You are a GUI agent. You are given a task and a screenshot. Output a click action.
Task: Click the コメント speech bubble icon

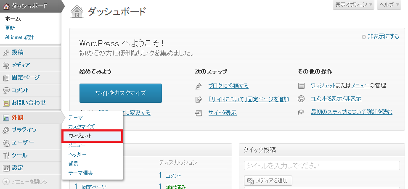tap(6, 90)
